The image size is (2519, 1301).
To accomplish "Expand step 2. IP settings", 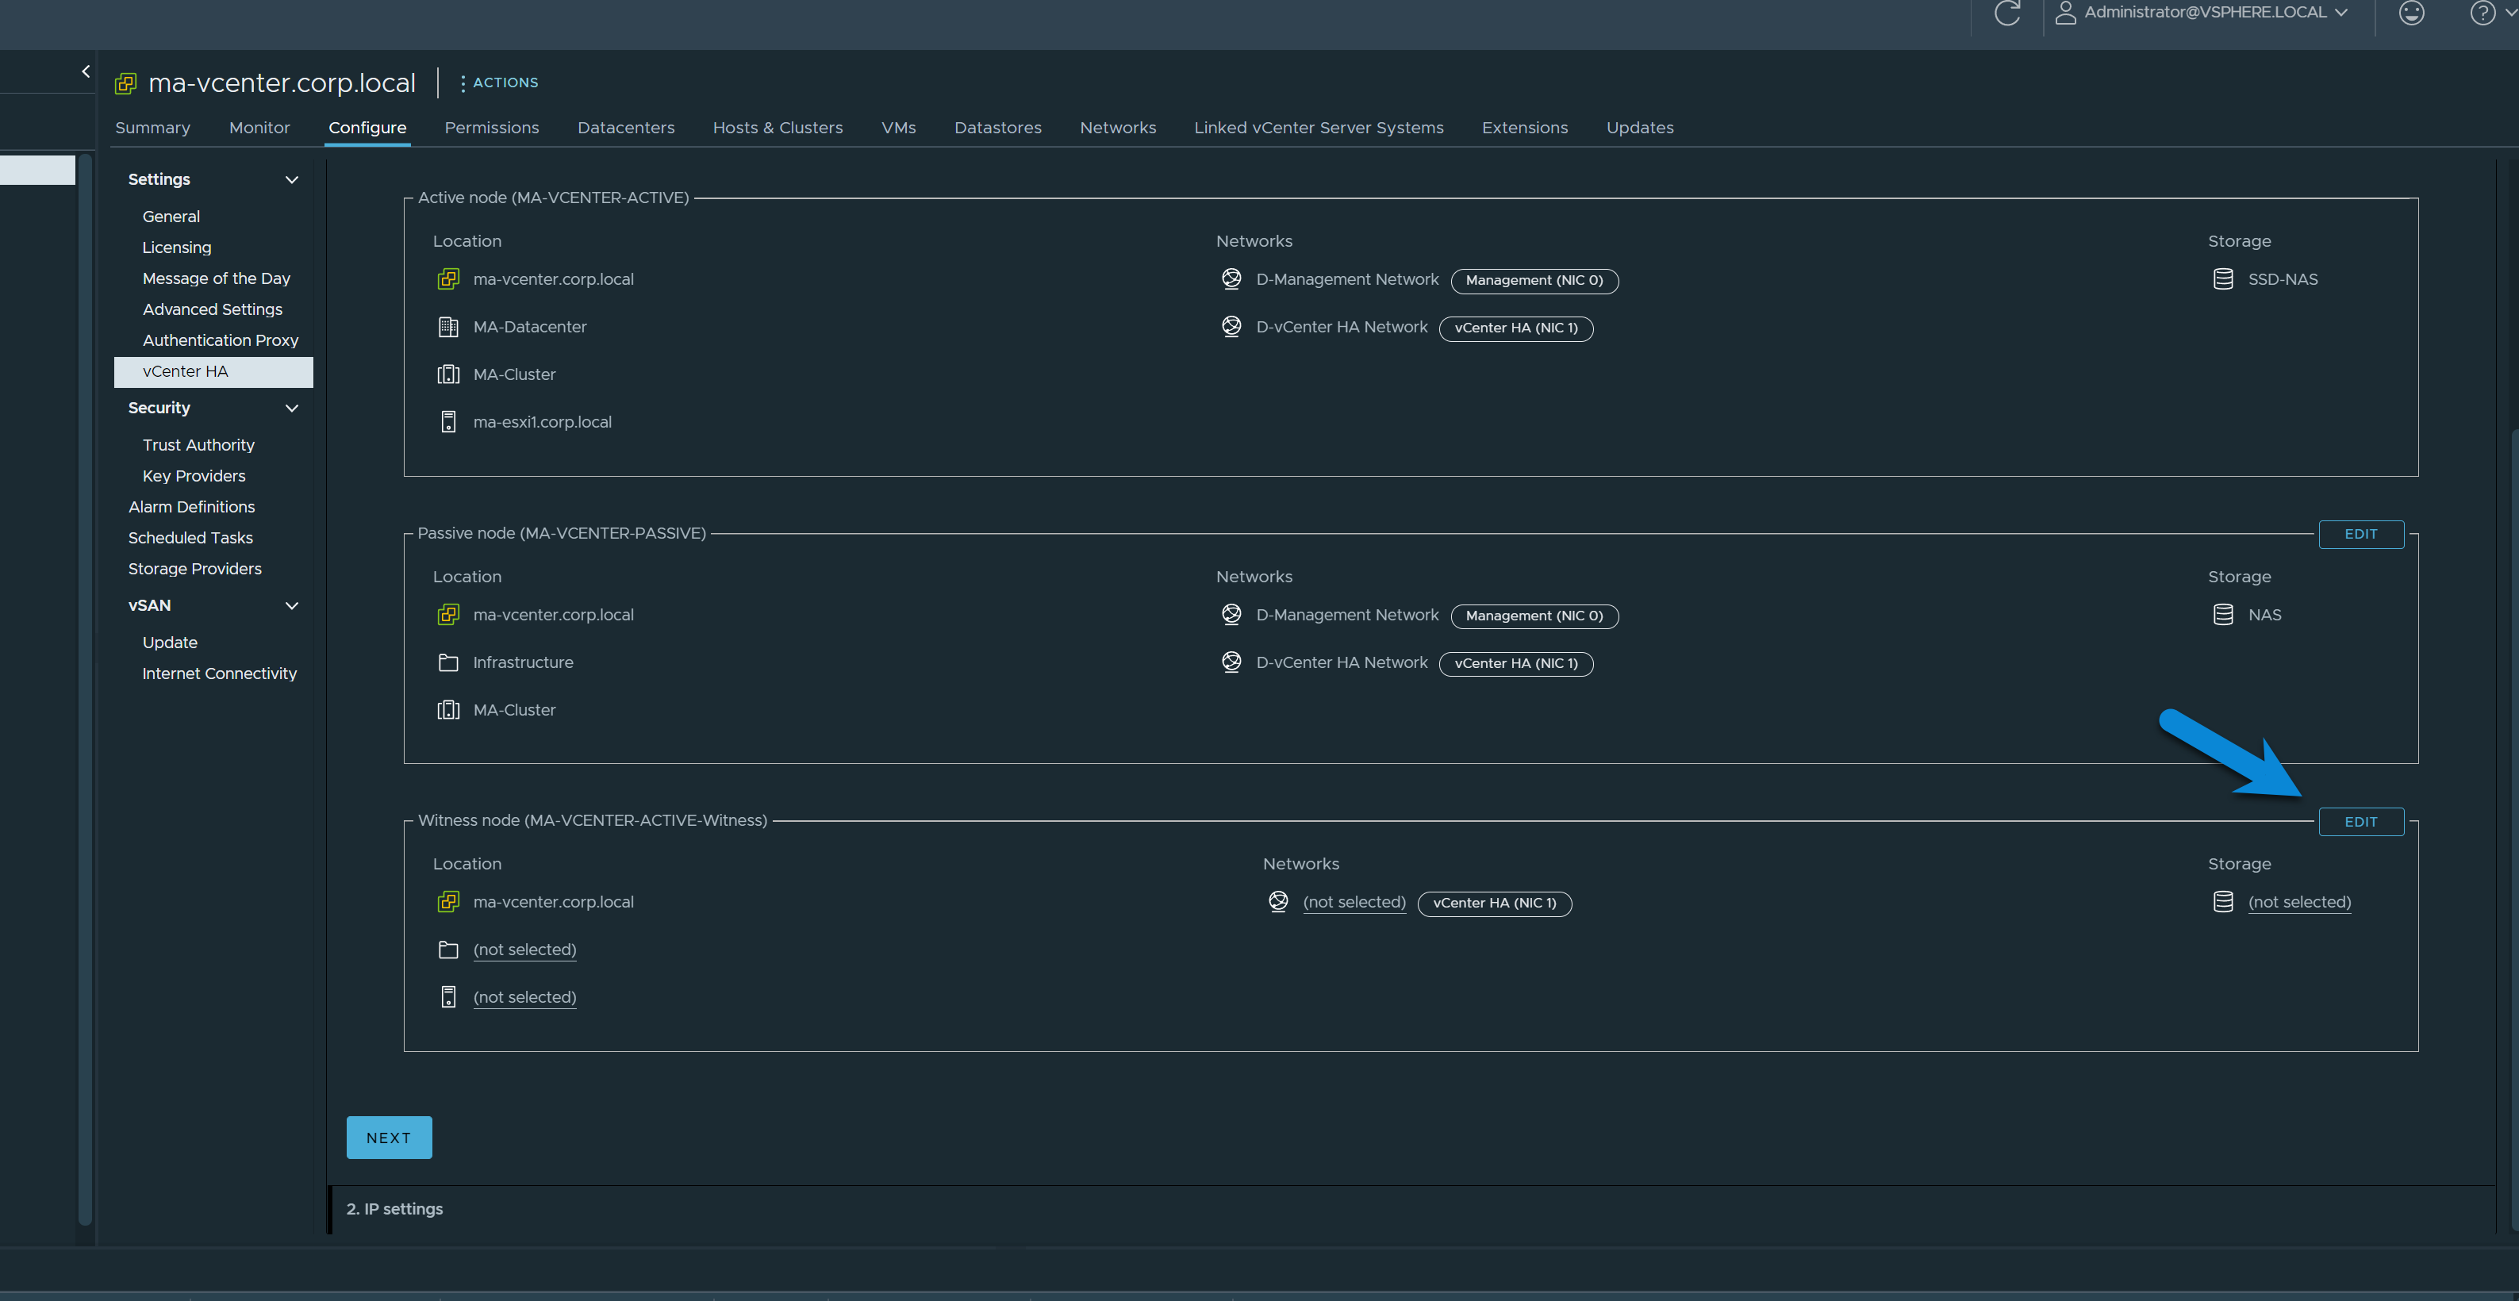I will coord(394,1209).
